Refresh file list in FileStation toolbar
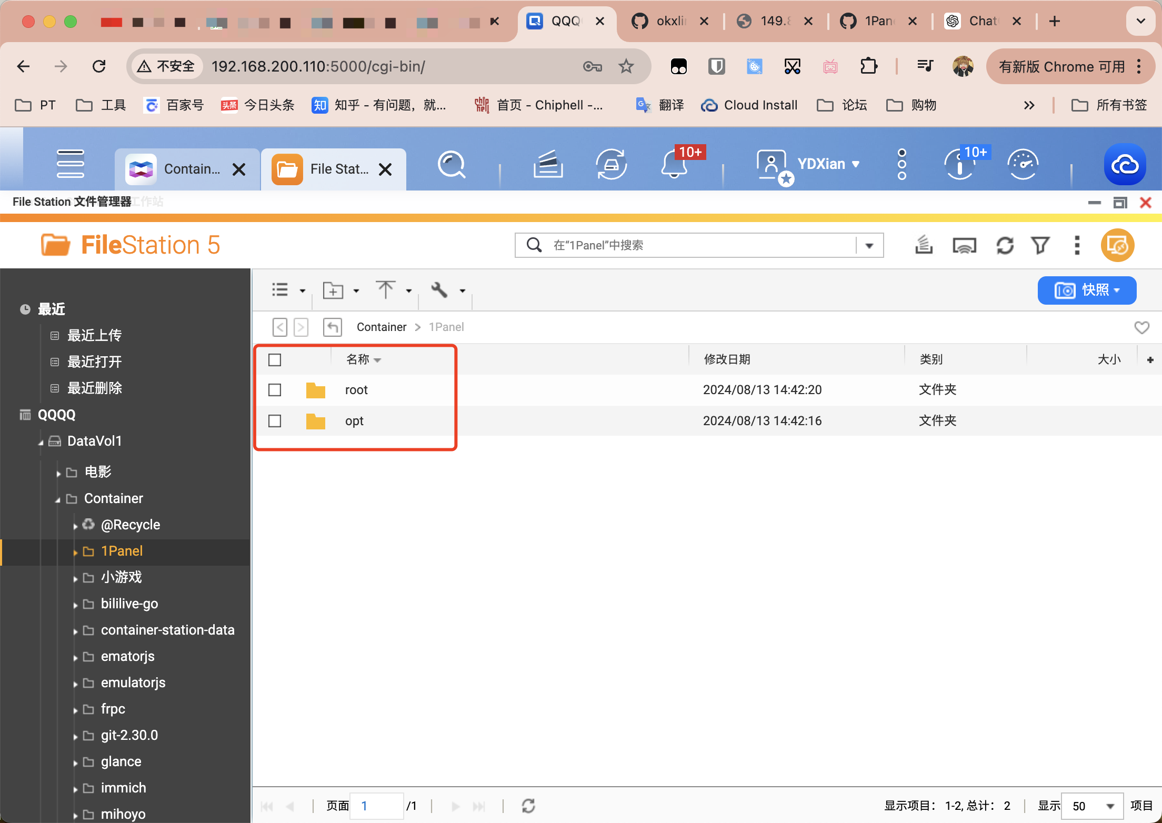This screenshot has height=823, width=1162. 1005,246
